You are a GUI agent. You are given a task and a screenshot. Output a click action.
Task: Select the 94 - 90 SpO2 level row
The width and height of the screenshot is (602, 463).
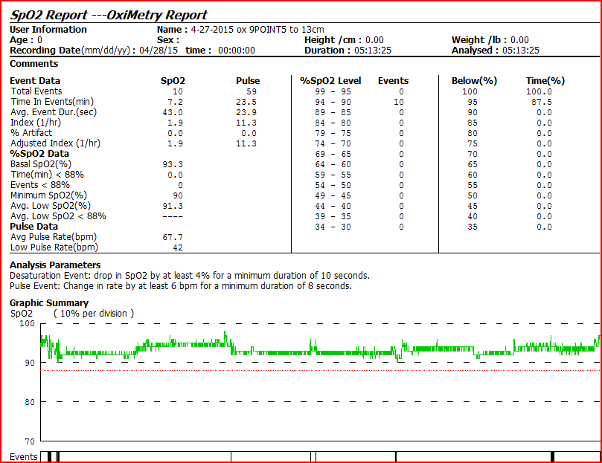[325, 101]
